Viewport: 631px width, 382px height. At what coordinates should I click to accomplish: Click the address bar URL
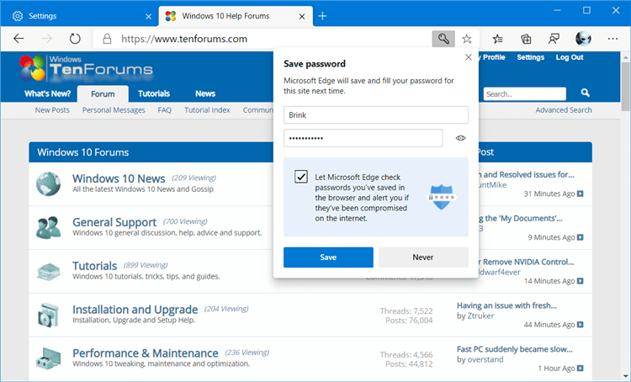point(184,39)
